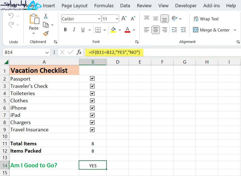
Task: Open the Name Box dropdown arrow
Action: [47, 52]
